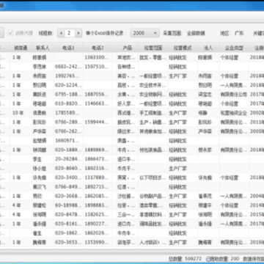The height and width of the screenshot is (264, 264).
Task: Increase thread count with the right arrow
Action: [78, 33]
